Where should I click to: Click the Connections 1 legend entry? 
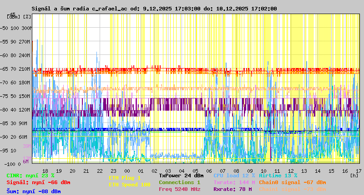(x=179, y=182)
